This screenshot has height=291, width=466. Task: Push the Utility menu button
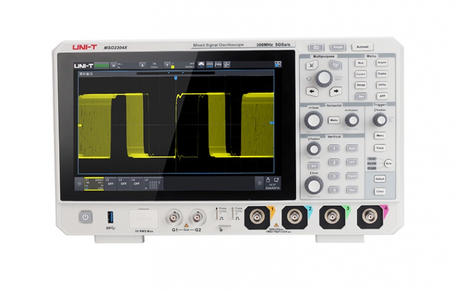[x=382, y=84]
